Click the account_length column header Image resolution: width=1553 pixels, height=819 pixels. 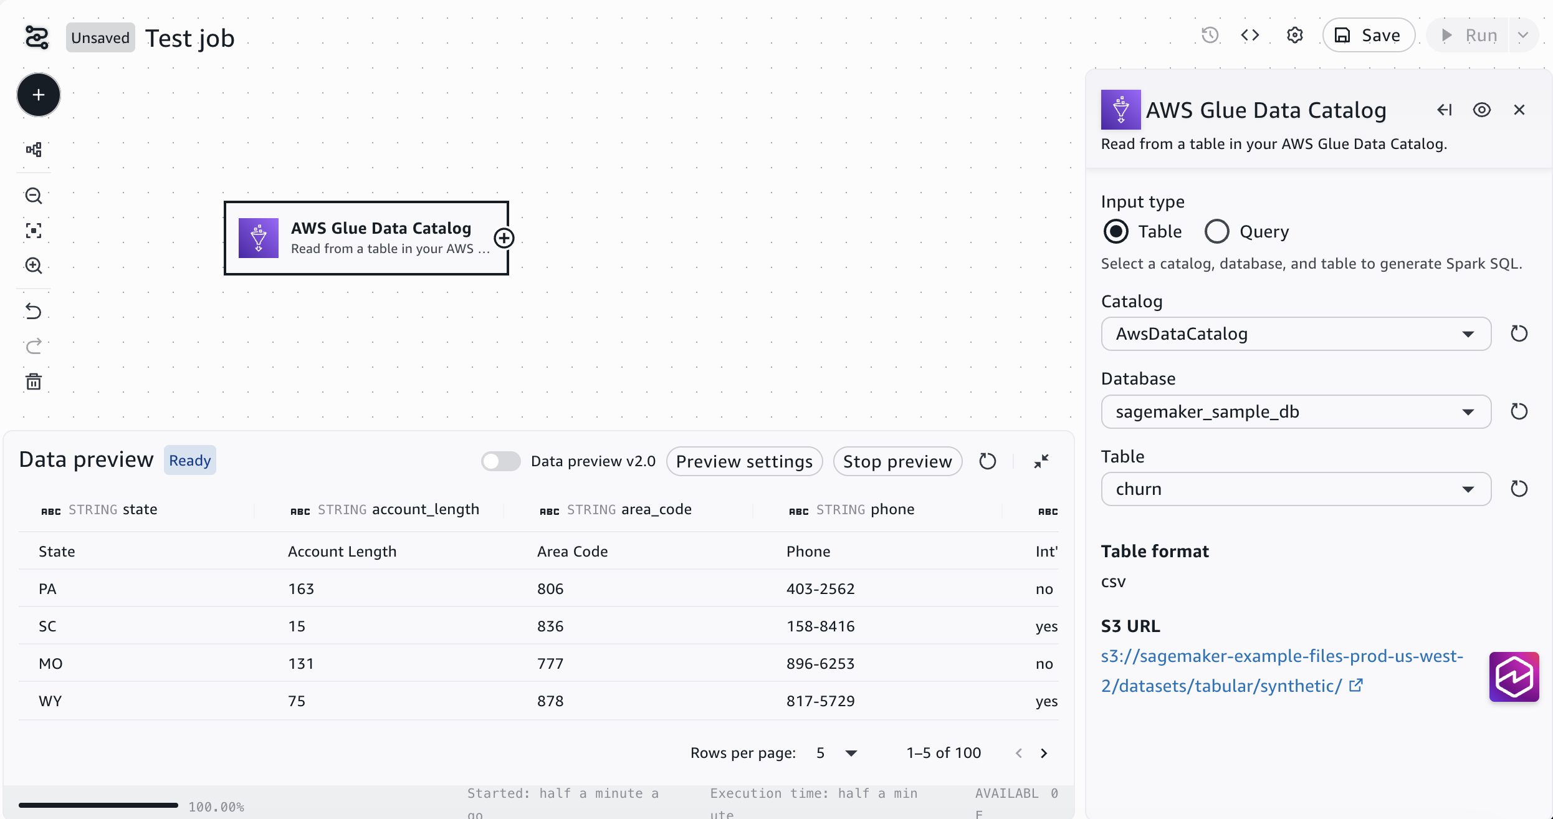[385, 509]
